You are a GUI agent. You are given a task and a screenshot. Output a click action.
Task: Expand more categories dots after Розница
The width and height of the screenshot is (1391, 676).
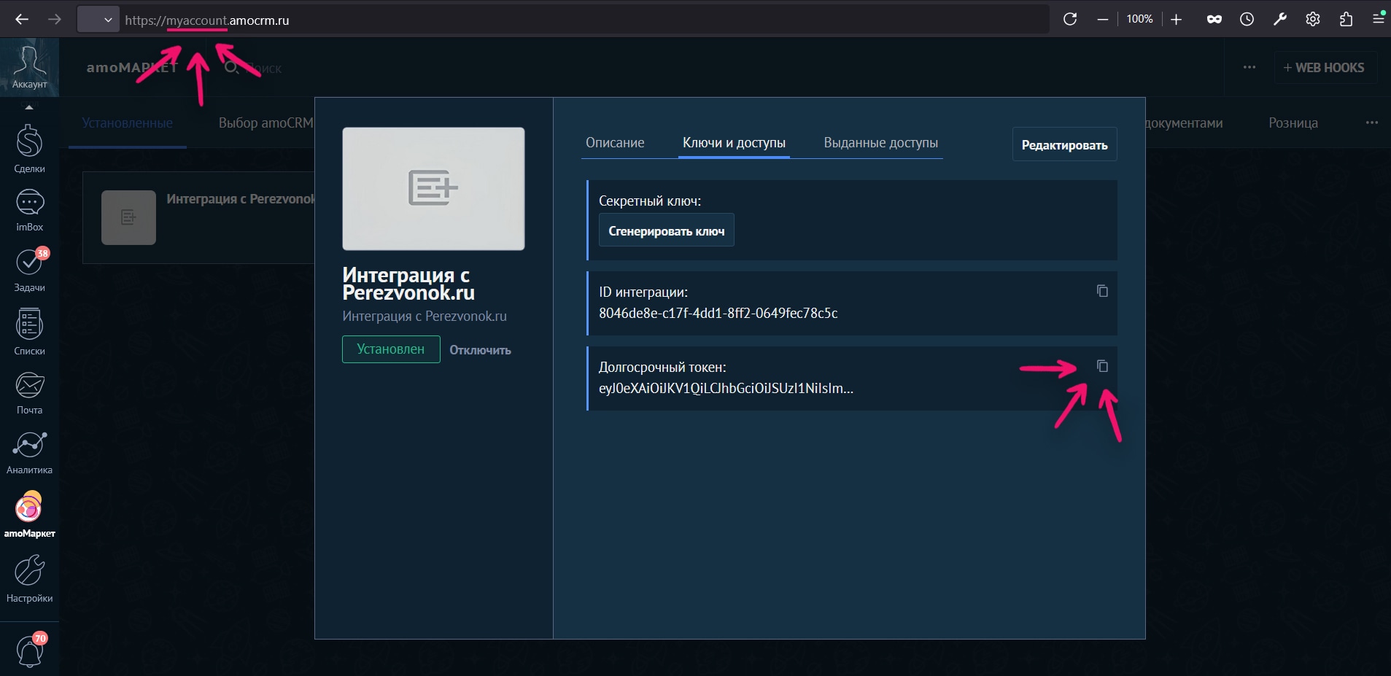(x=1371, y=123)
